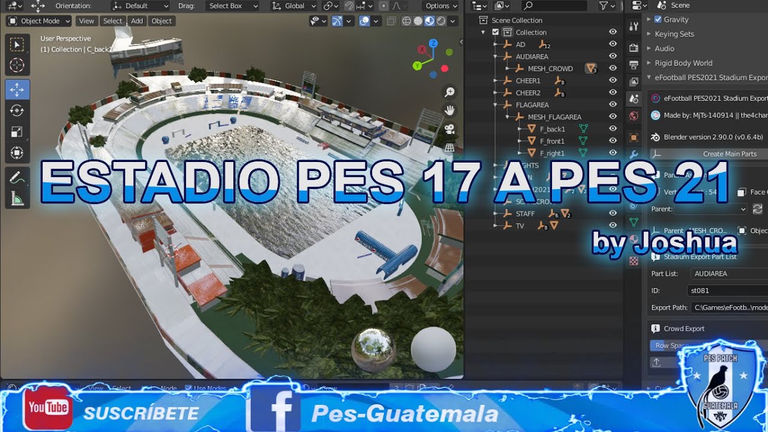Toggle proportional editing in the header
The image size is (768, 432).
(384, 6)
